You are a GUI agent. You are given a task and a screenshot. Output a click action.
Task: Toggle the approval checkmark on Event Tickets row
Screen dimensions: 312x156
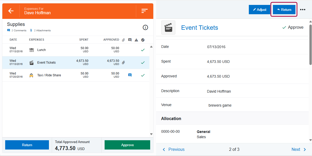[x=143, y=63]
